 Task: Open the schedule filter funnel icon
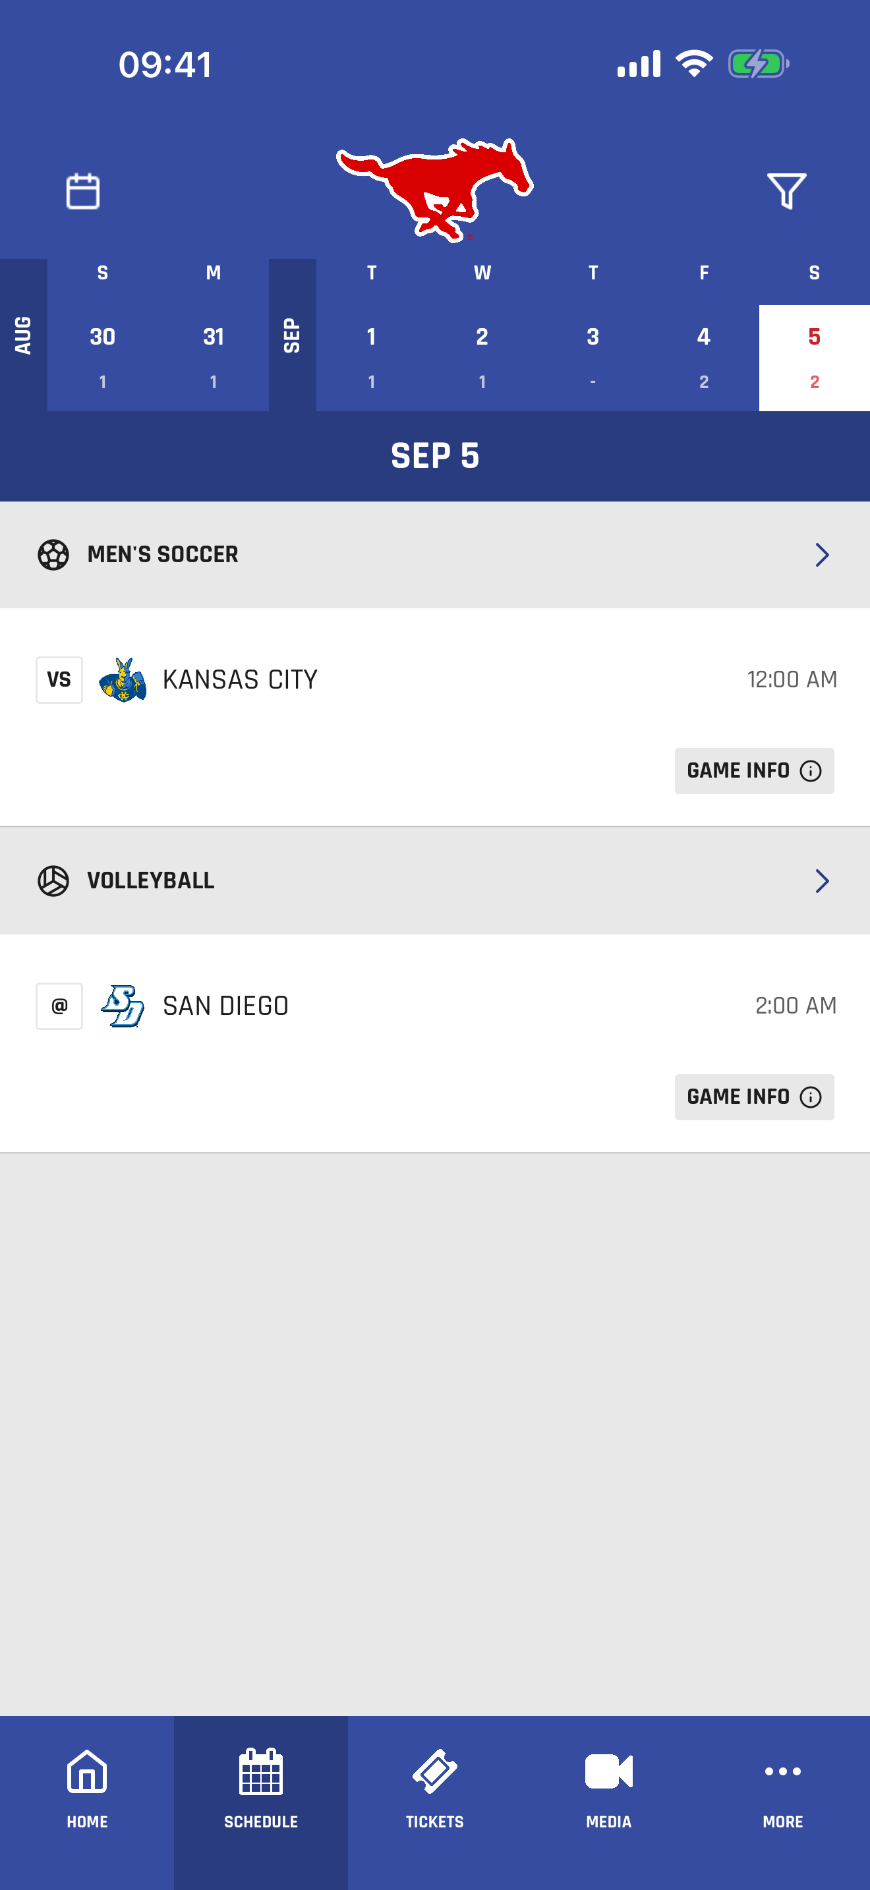tap(786, 192)
